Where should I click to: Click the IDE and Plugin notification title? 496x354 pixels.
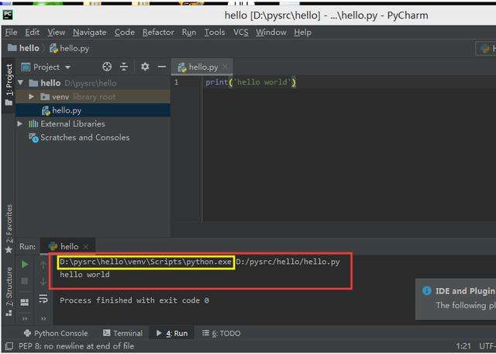[x=465, y=291]
